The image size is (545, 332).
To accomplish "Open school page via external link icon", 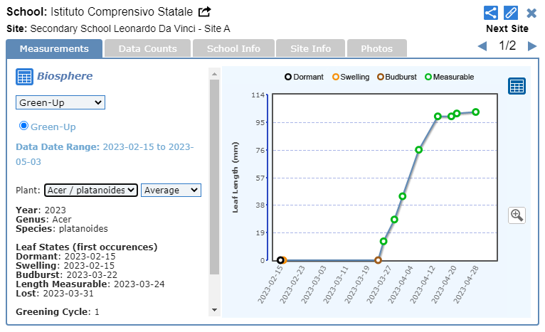I will click(204, 12).
